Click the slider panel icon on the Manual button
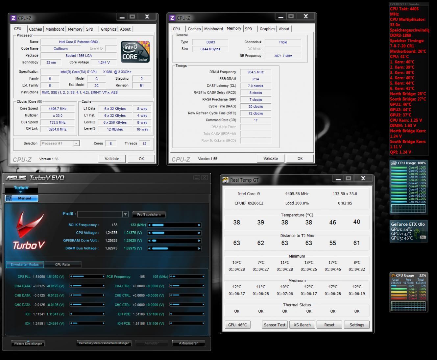The height and width of the screenshot is (360, 437). (9, 198)
